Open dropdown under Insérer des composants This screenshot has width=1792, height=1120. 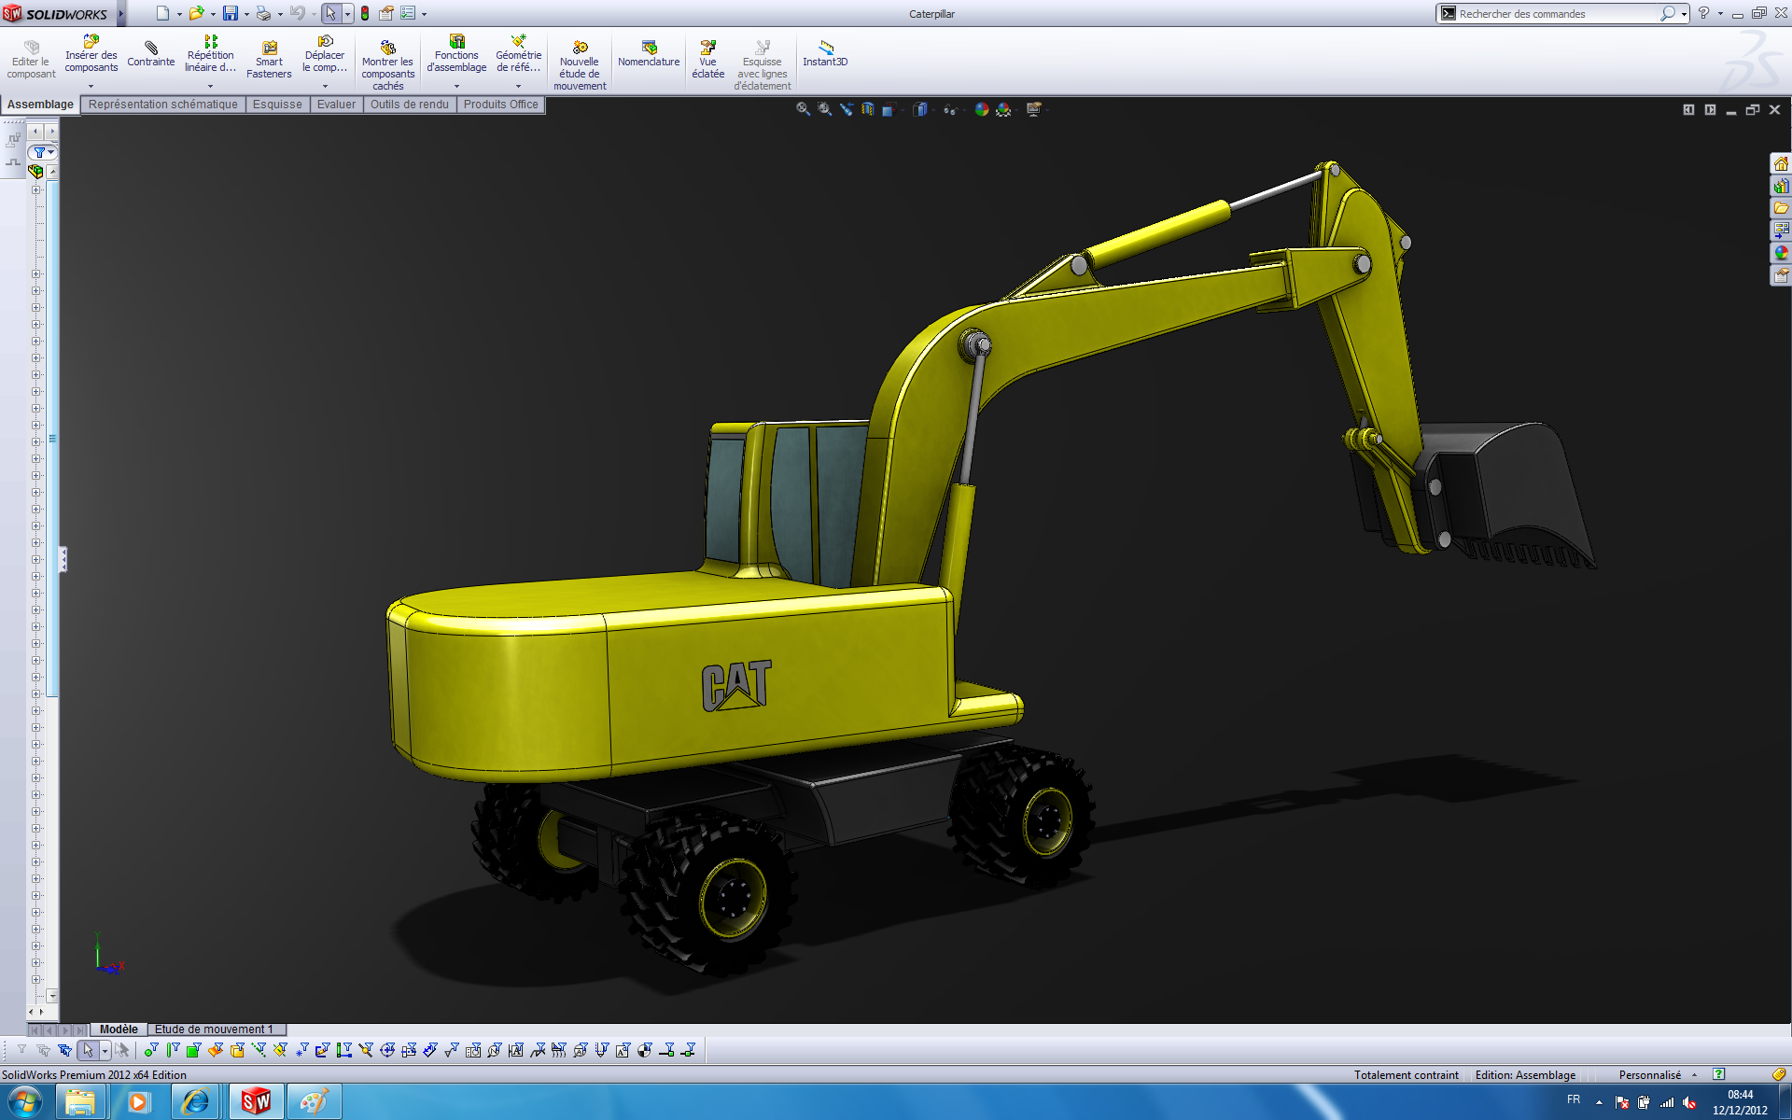click(x=91, y=86)
